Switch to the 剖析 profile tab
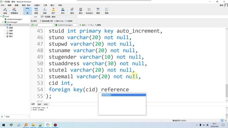This screenshot has height=128, width=228. coord(39,104)
